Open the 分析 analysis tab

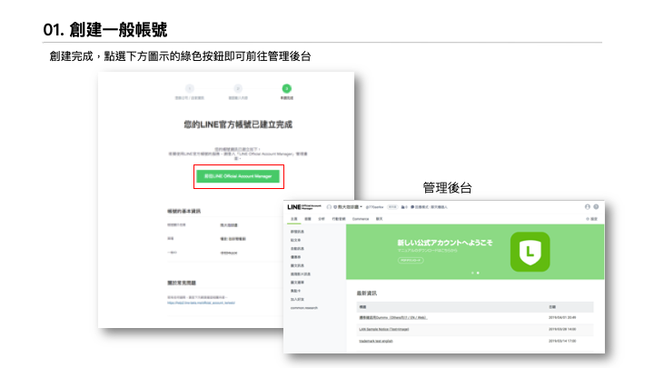coord(322,219)
